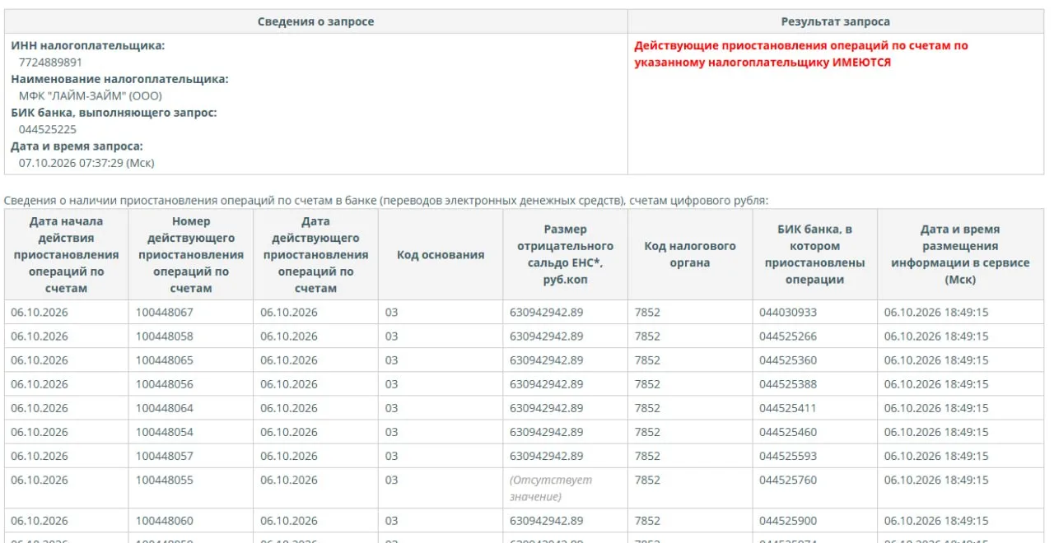Select the taxpayer name МФК "ЛАЙМ-ЗАЙМ" (ООО)
Screen dimensions: 1054x543
[91, 95]
